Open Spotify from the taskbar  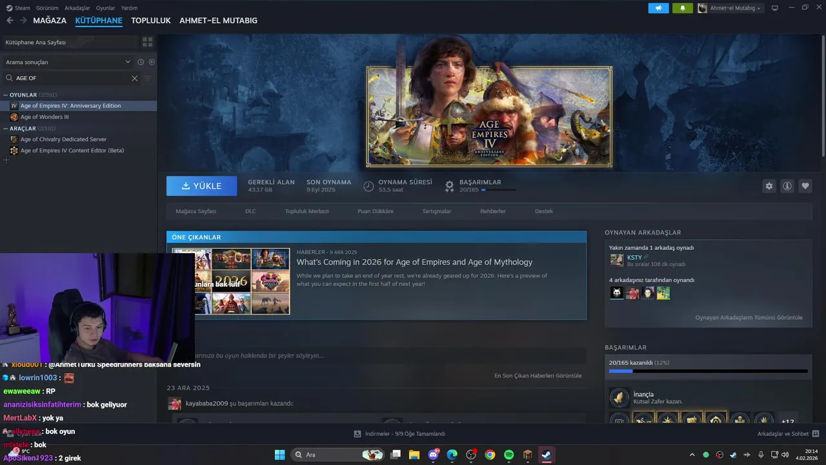[x=509, y=455]
